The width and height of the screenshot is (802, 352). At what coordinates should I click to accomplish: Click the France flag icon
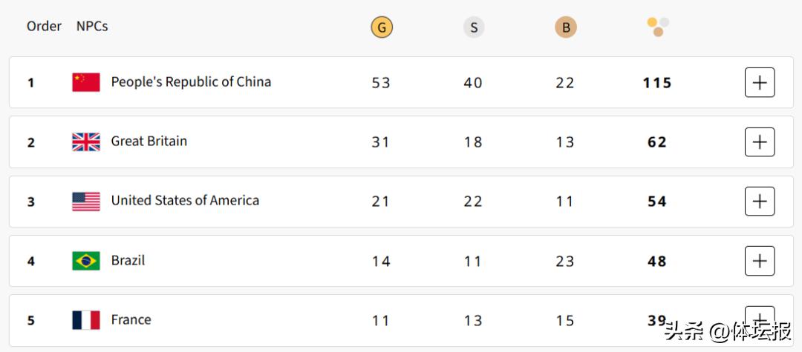coord(86,320)
